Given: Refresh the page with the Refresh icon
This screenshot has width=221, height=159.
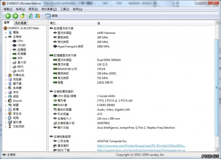Looking at the screenshot, I should 30,16.
